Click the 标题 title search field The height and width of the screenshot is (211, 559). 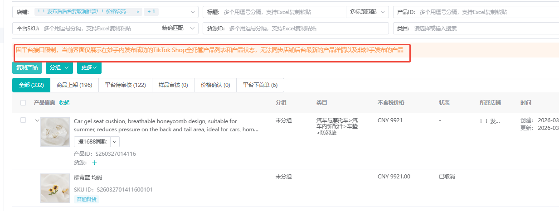click(283, 12)
